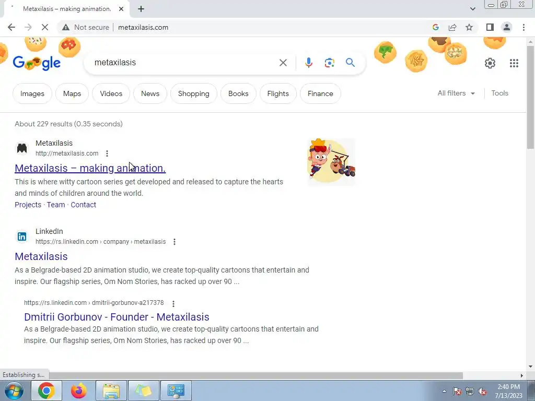
Task: Open a new tab
Action: [141, 9]
